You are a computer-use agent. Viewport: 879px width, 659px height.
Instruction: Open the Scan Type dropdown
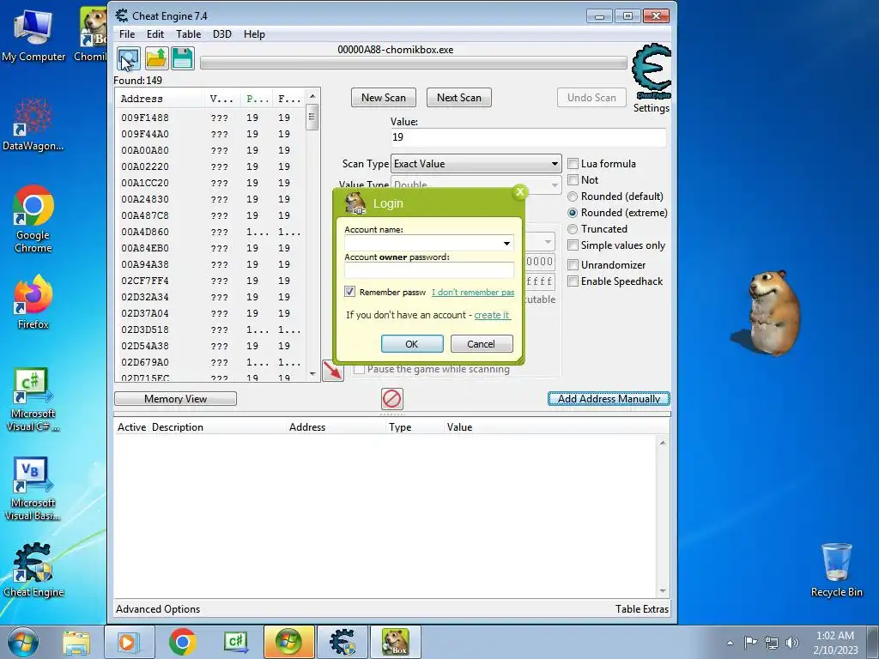pos(476,164)
